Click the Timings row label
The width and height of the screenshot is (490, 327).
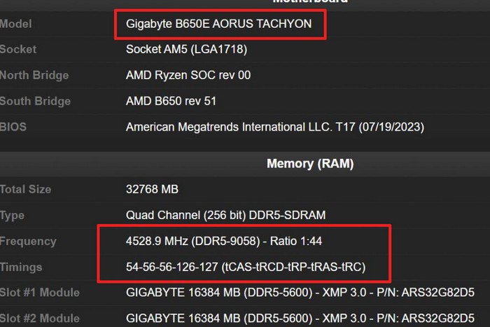(x=21, y=267)
